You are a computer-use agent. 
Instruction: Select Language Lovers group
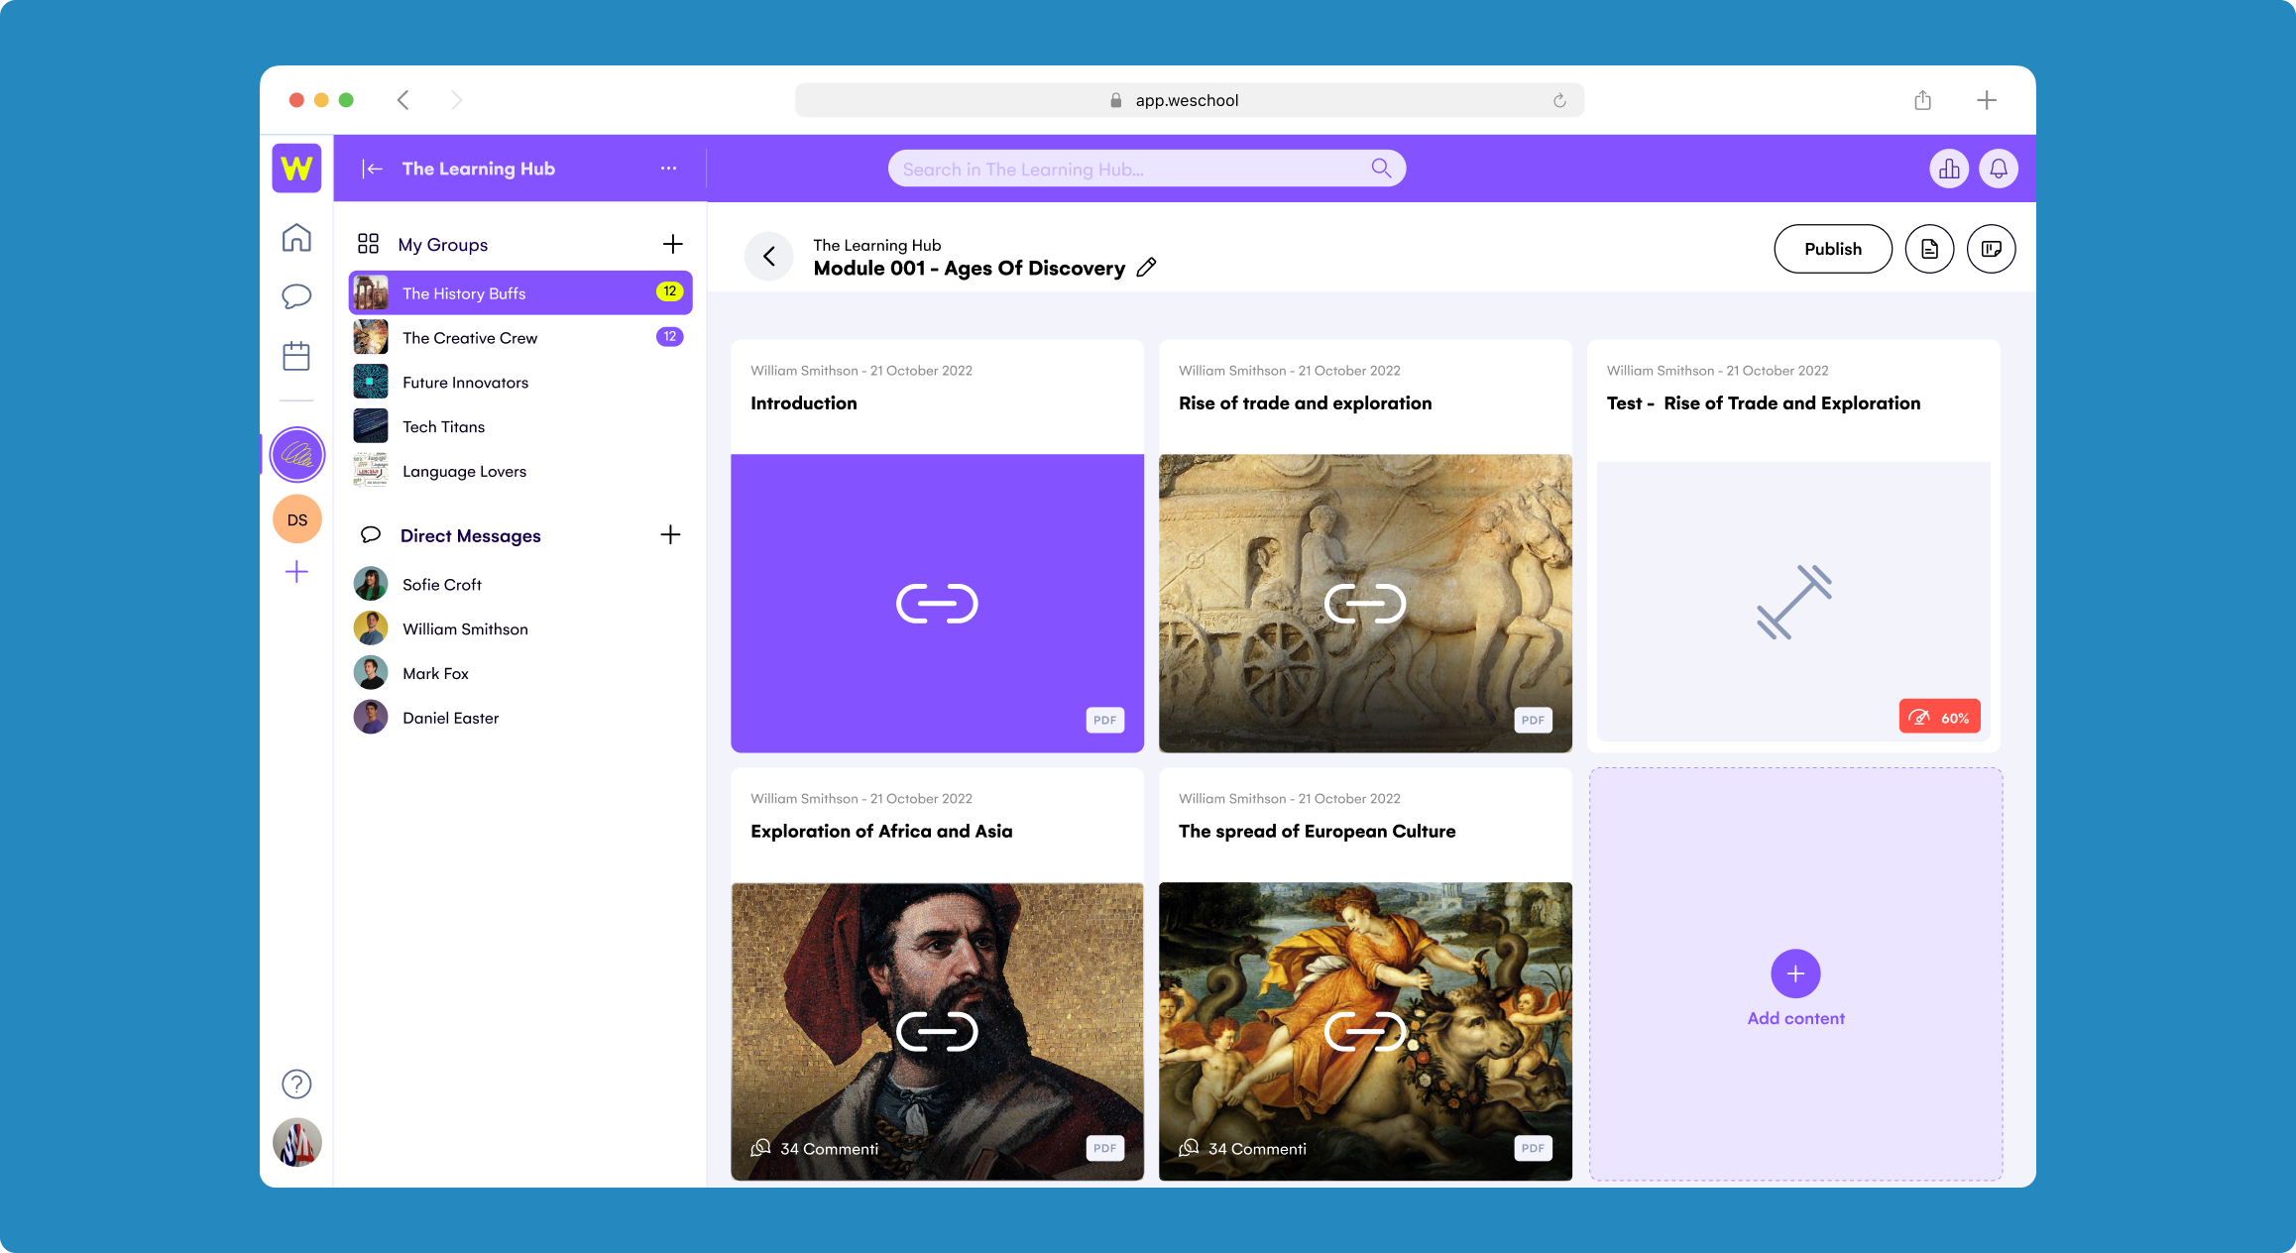pyautogui.click(x=520, y=472)
